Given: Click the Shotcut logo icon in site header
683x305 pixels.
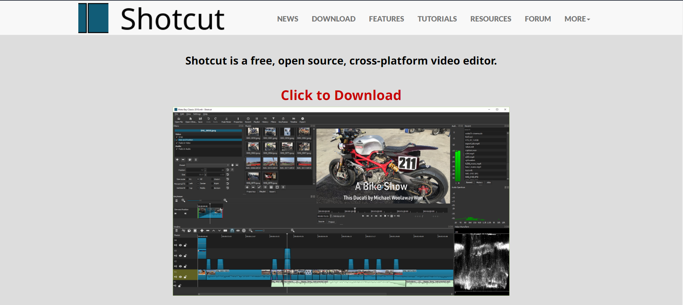Looking at the screenshot, I should 93,18.
